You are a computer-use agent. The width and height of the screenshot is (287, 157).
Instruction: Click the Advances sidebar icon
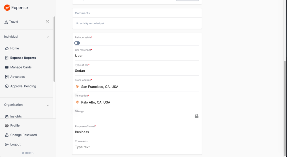7,77
